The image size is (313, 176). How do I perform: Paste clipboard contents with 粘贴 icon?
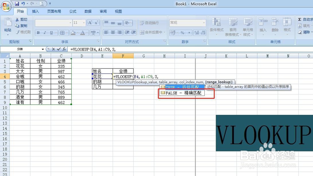(x=8, y=22)
